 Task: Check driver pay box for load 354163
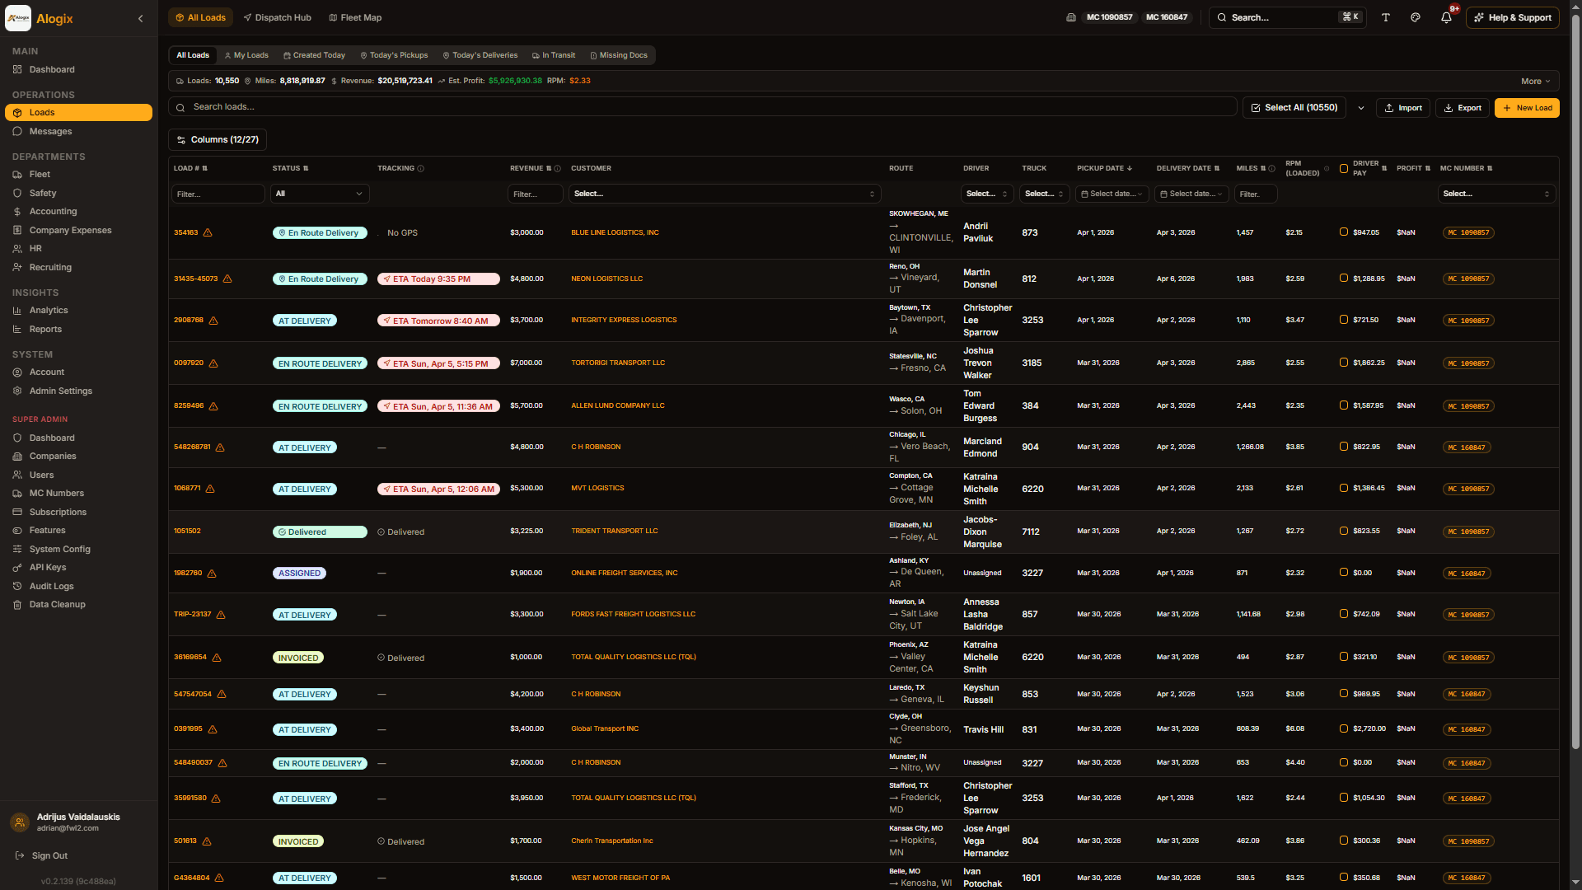point(1344,232)
